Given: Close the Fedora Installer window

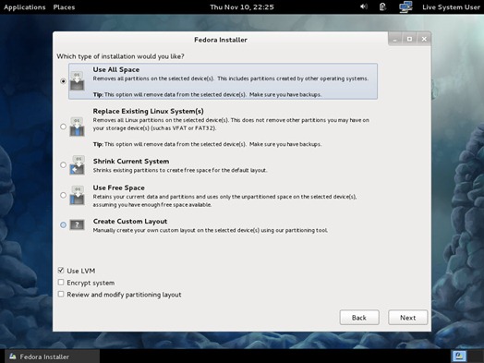Looking at the screenshot, I should point(424,39).
